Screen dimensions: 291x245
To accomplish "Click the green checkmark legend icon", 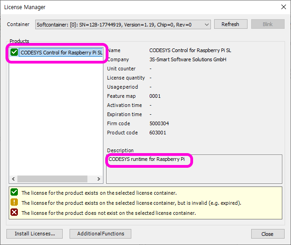I will (14, 193).
